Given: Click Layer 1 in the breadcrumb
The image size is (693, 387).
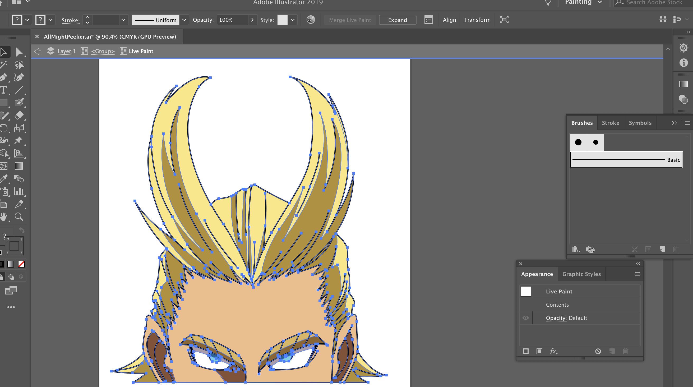Looking at the screenshot, I should (x=67, y=51).
